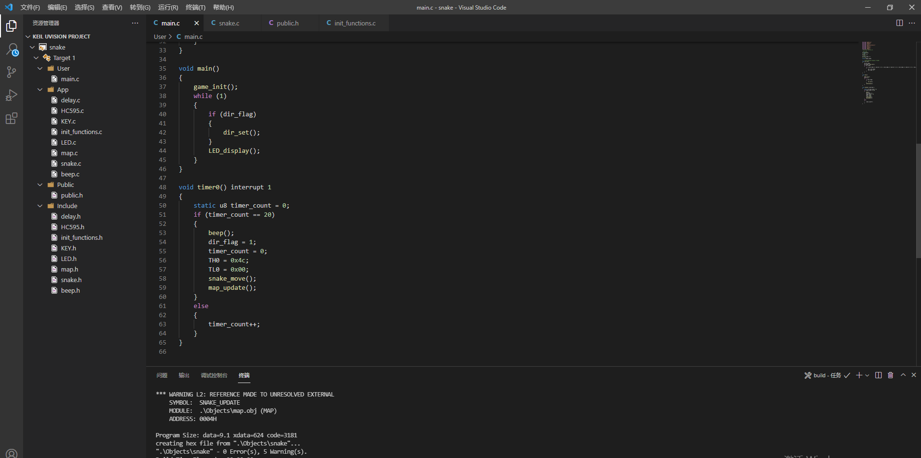Collapse the Target 1 node
921x458 pixels.
point(36,58)
